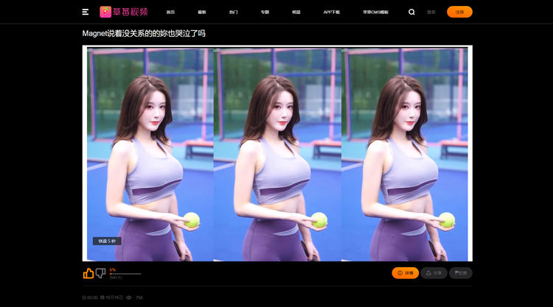Viewport: 553px width, 307px height.
Task: Click the views eye icon
Action: pos(129,297)
